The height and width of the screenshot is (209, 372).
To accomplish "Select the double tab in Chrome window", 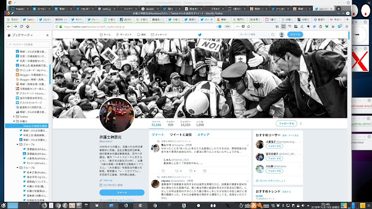I will (150, 9).
